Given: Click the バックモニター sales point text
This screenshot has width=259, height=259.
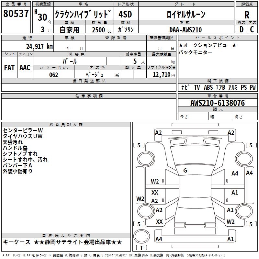Looking at the screenshot, I should [x=196, y=52].
